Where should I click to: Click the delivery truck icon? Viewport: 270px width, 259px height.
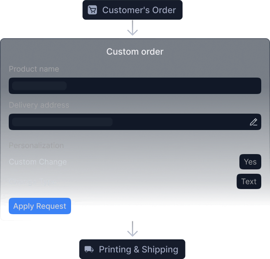[x=89, y=249]
